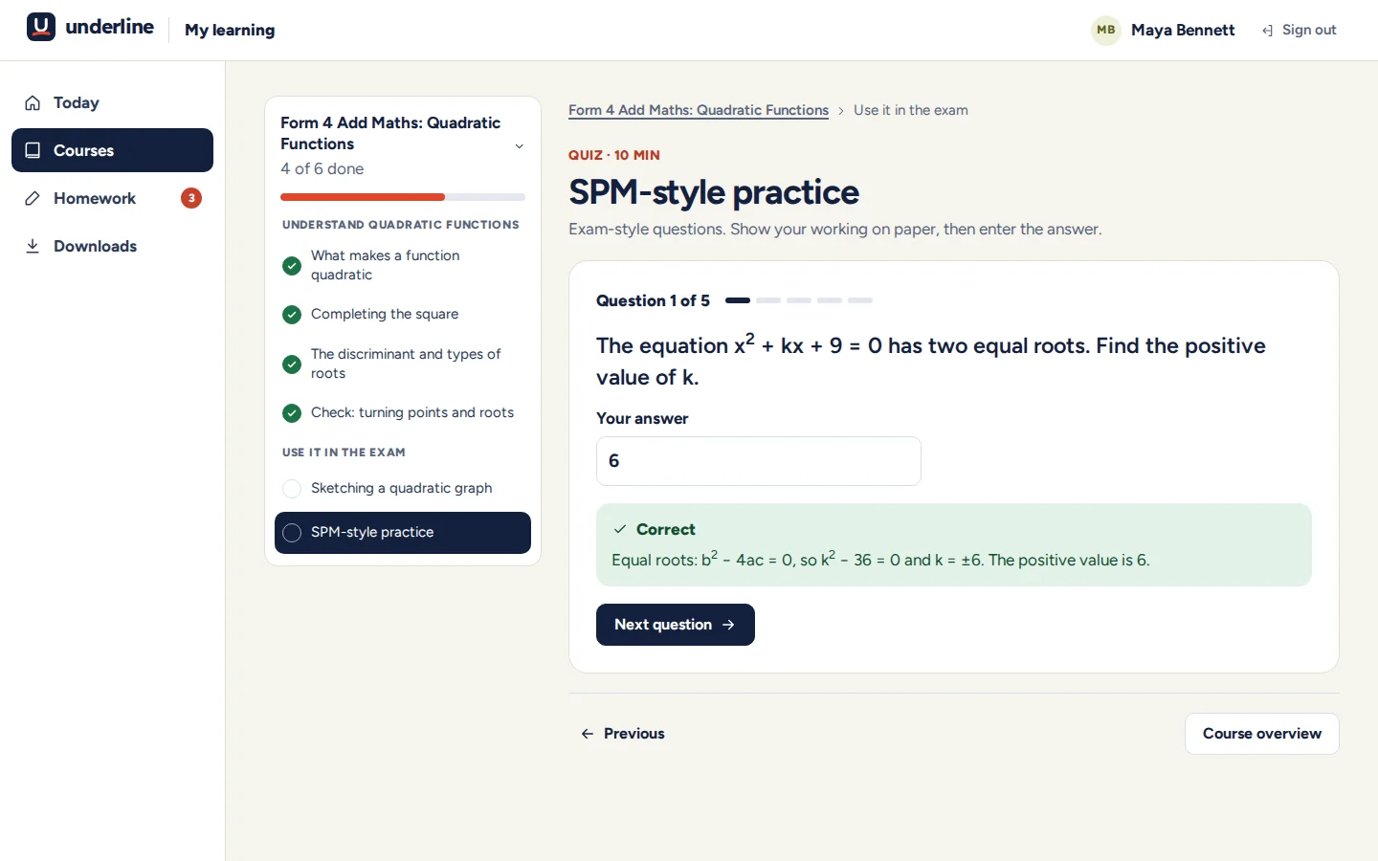This screenshot has height=861, width=1378.
Task: Click the left arrow beside Previous
Action: 588,734
